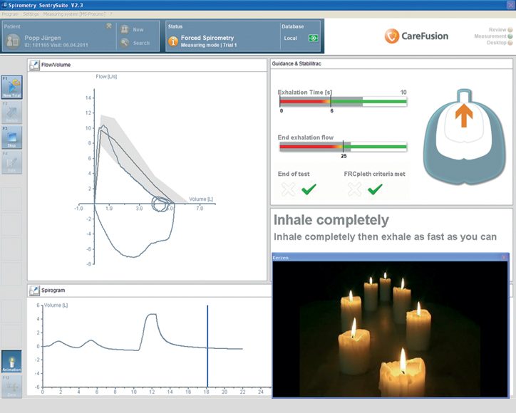Click the Search patient magnifier icon
516x413 pixels.
click(125, 43)
